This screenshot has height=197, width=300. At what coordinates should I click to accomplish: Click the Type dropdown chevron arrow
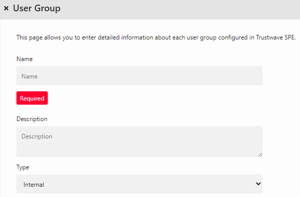[258, 184]
